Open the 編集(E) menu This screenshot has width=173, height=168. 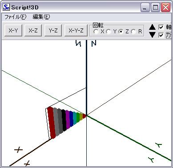[x=41, y=17]
